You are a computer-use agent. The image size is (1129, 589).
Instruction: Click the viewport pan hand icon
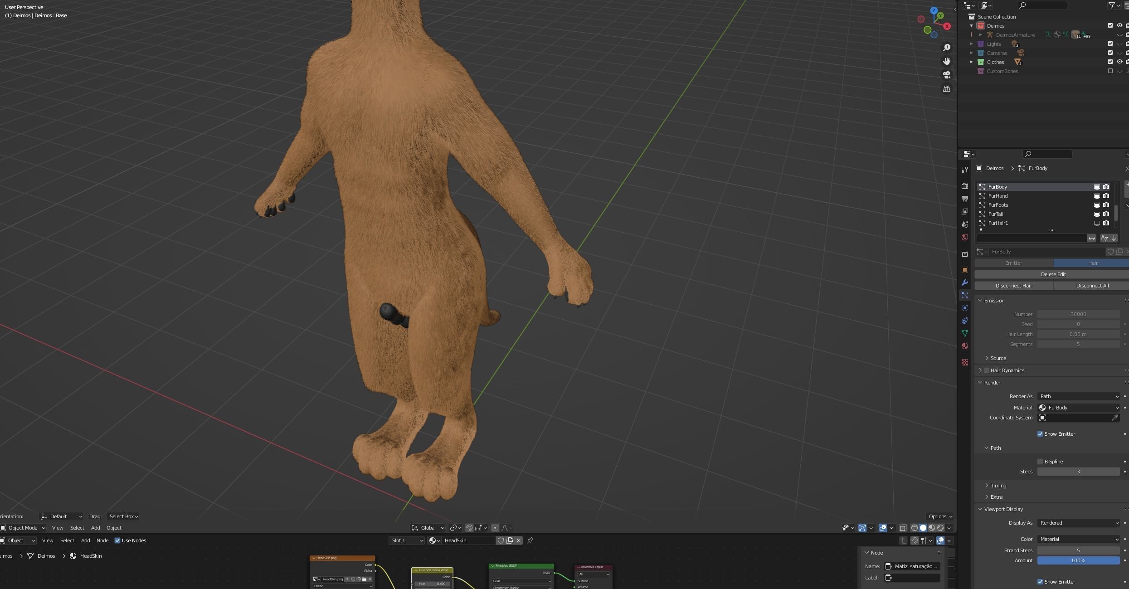click(946, 61)
